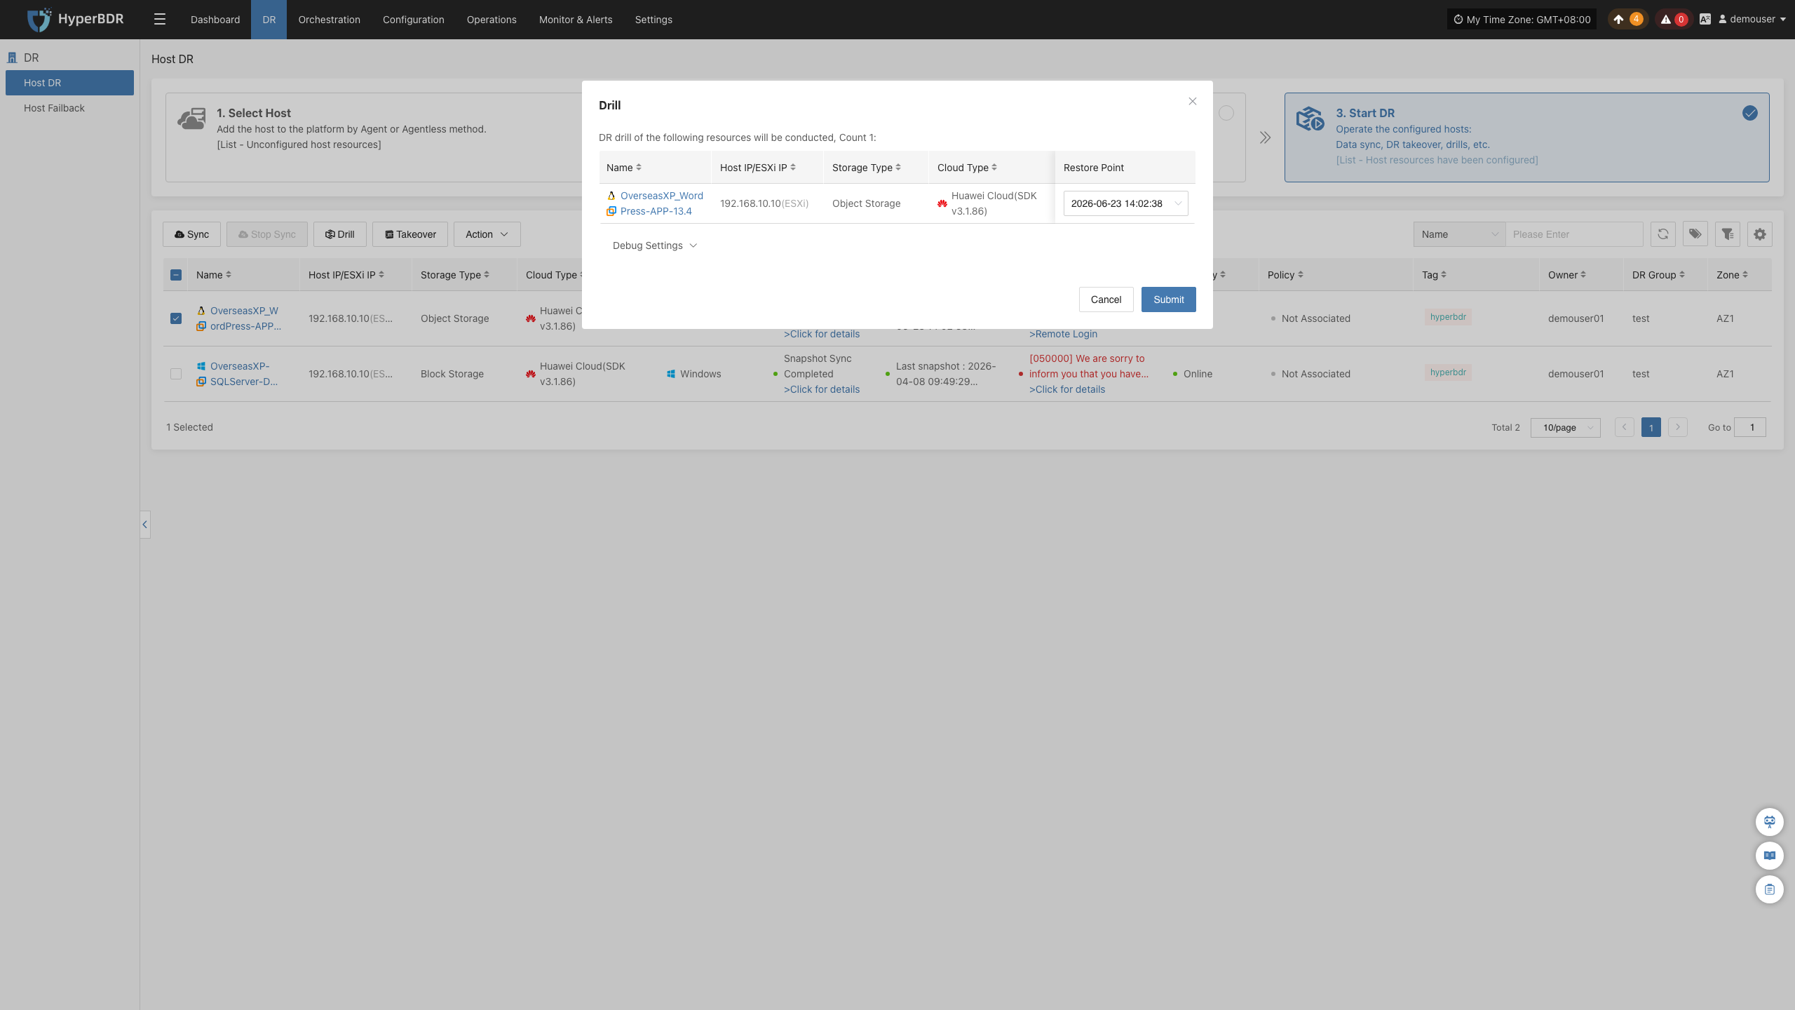Click the Sync button
Image resolution: width=1795 pixels, height=1010 pixels.
pos(191,234)
